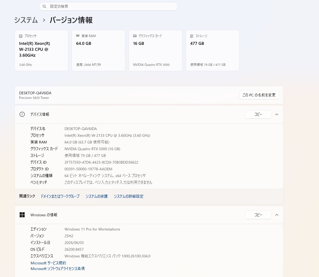This screenshot has width=319, height=277.
Task: Copy Windows info with コピー button
Action: pyautogui.click(x=258, y=215)
